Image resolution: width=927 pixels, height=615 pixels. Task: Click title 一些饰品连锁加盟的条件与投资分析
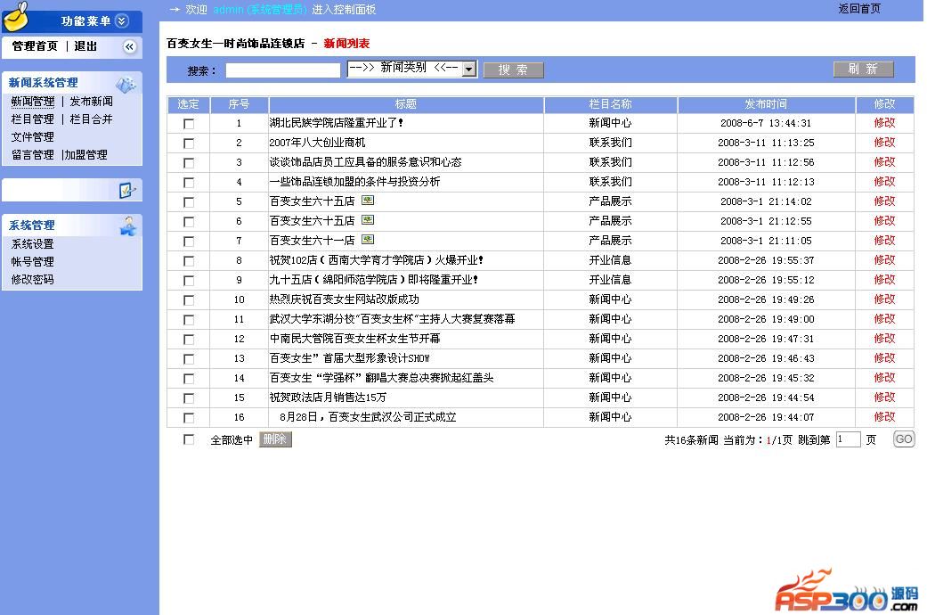coord(354,182)
